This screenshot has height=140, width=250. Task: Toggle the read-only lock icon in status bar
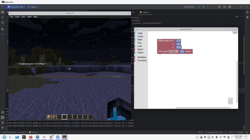247,132
